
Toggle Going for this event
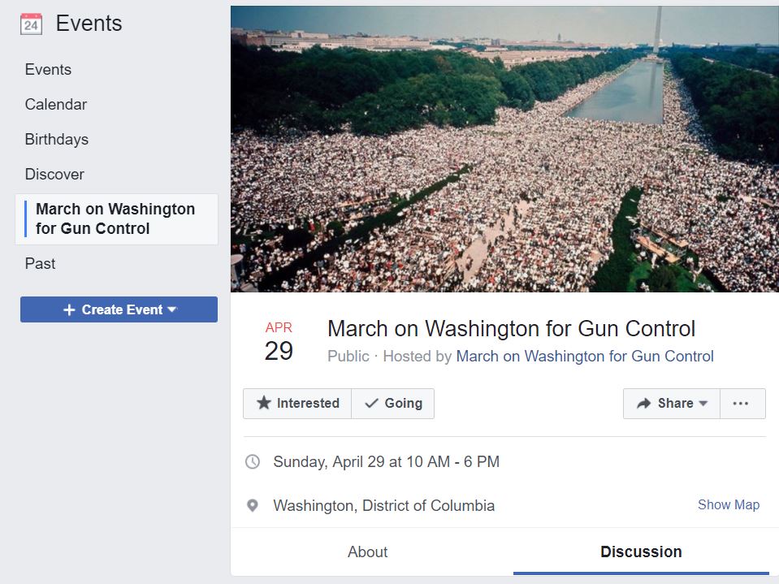click(394, 403)
